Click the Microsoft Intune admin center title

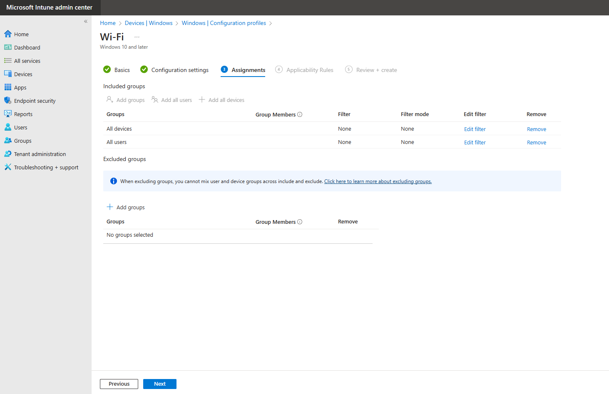[50, 7]
